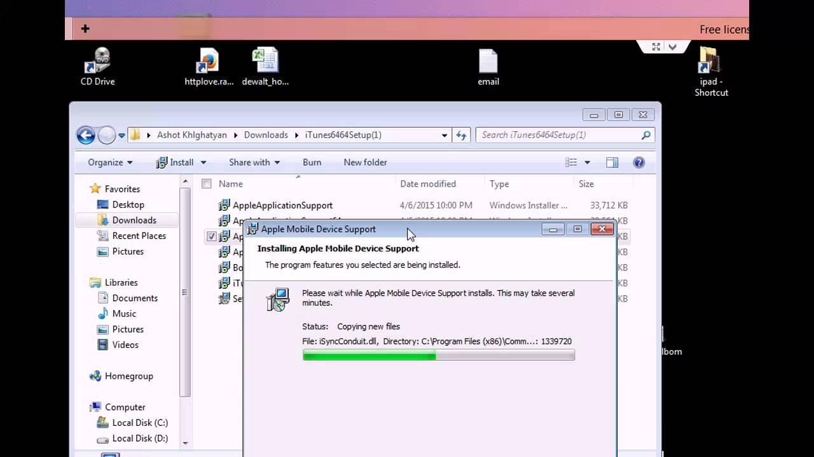Sort by the Name column header
Screen dimensions: 814x457
click(x=231, y=183)
